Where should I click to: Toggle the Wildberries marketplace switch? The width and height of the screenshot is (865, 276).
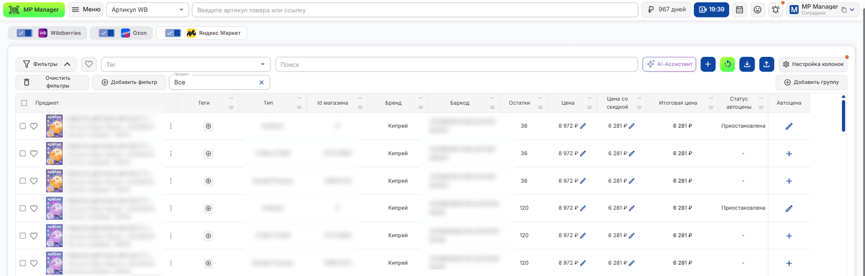(x=25, y=33)
